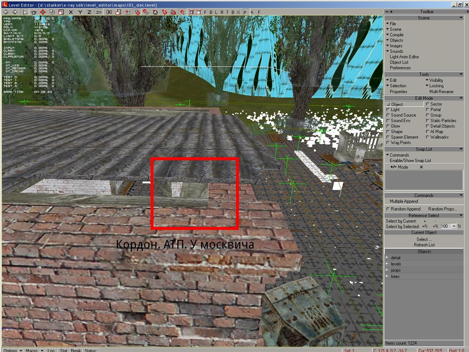This screenshot has height=352, width=469.
Task: Click the undo left-arrow toolbar icon
Action: 5,12
